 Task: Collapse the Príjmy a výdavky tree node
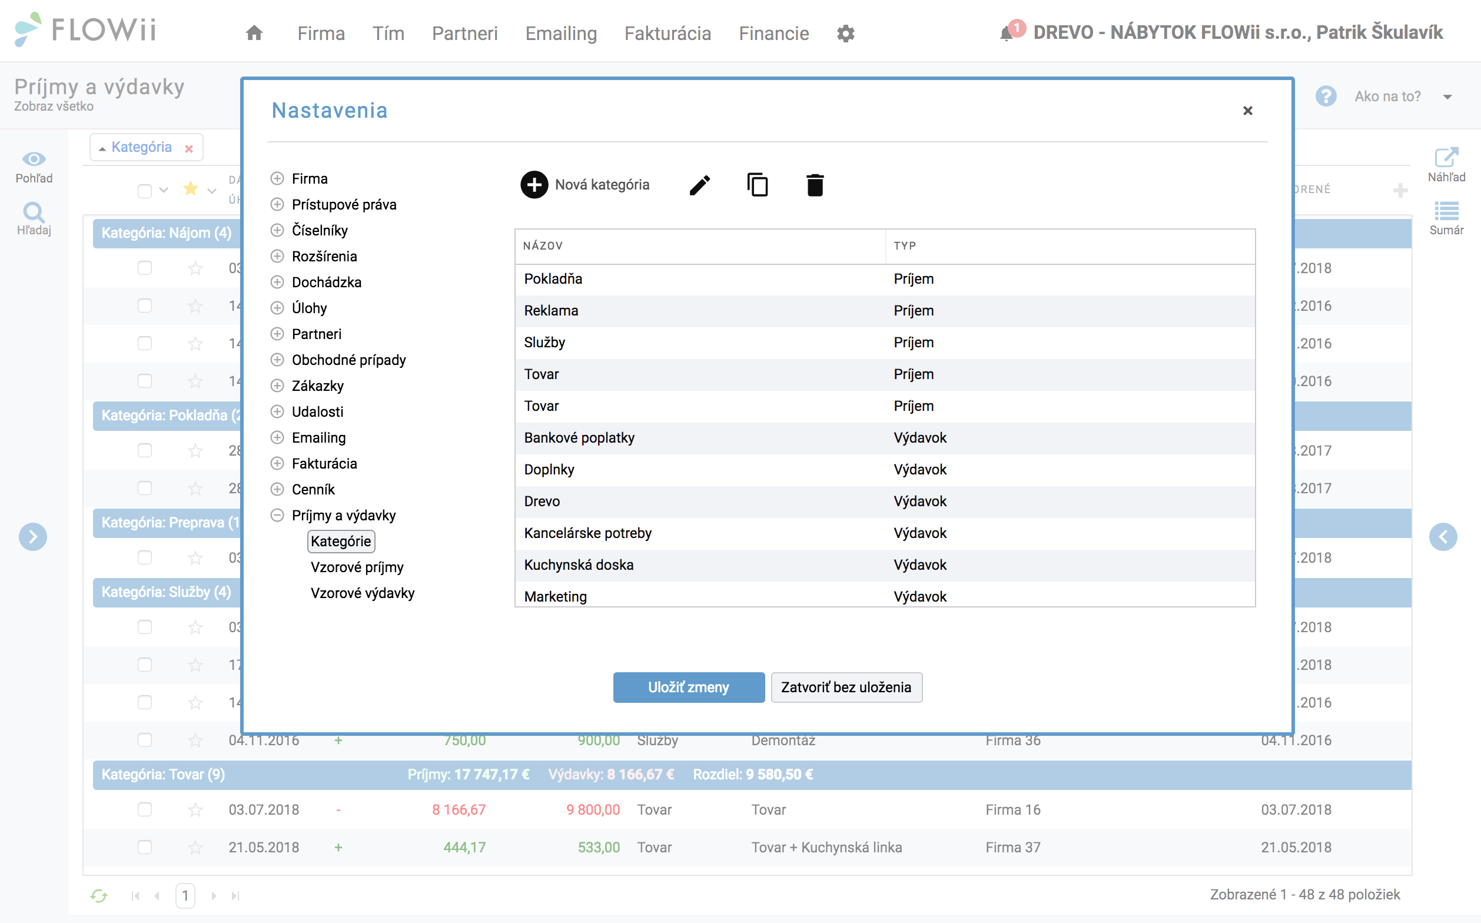click(x=277, y=515)
